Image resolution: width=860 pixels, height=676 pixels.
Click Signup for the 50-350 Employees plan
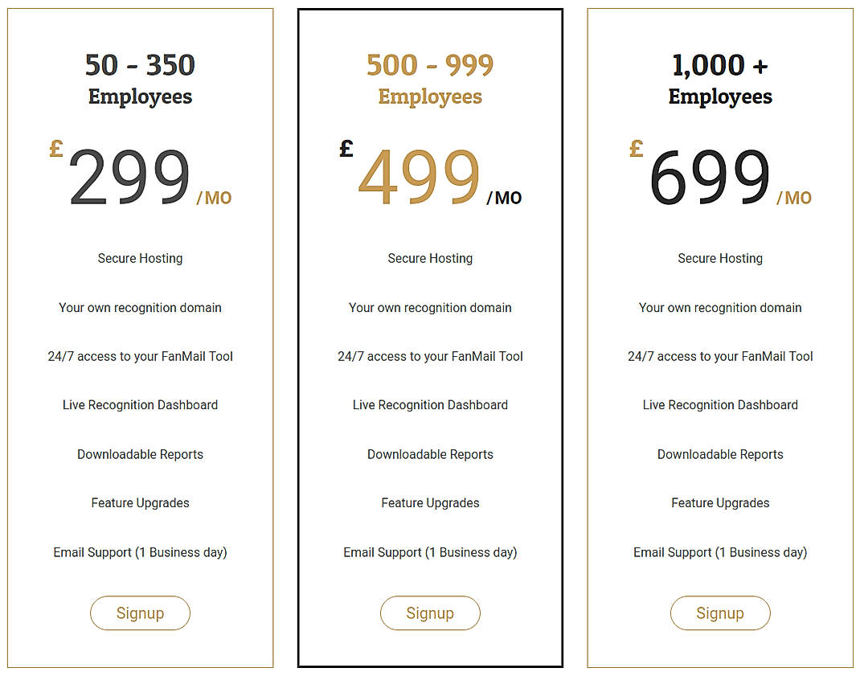pos(140,612)
